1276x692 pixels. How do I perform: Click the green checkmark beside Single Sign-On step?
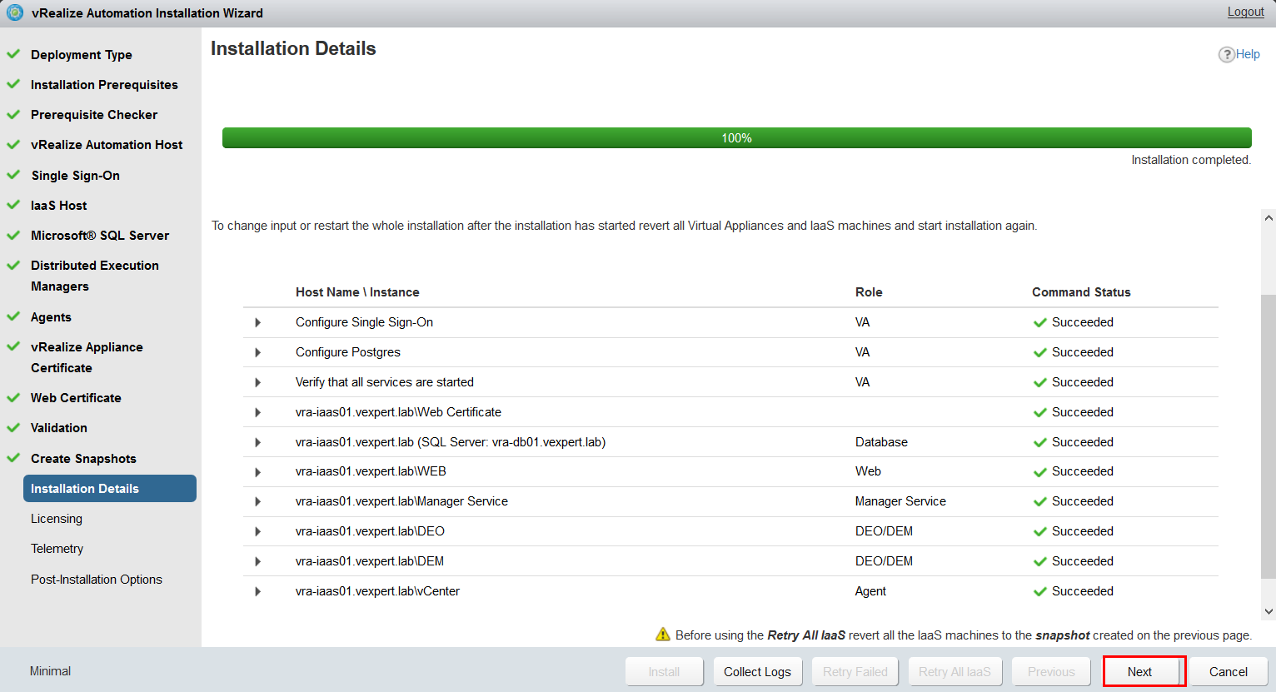coord(13,175)
